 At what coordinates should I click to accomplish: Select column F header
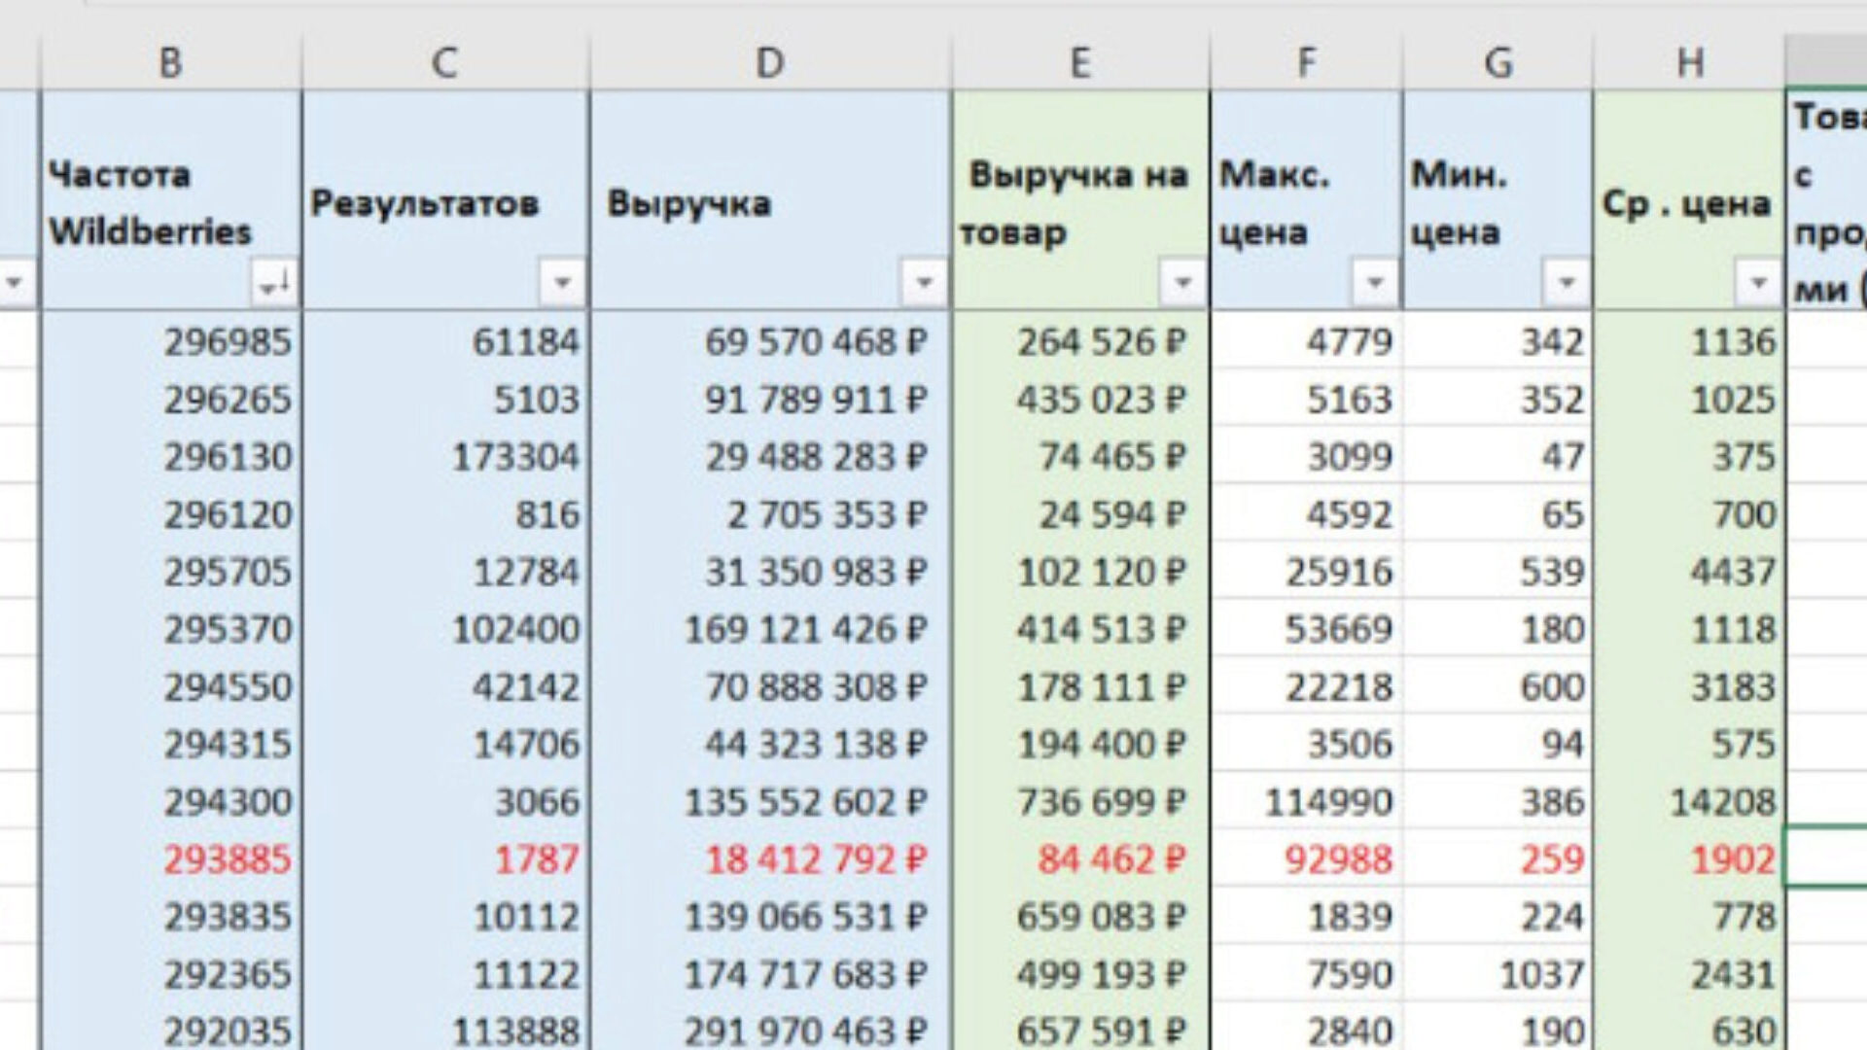point(1306,63)
